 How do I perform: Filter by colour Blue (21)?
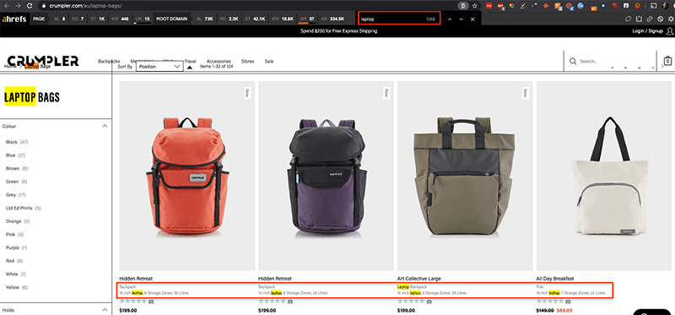click(16, 155)
